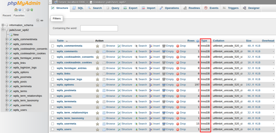Star wpfa_users as a favorite
The width and height of the screenshot is (276, 133).
pos(98,129)
